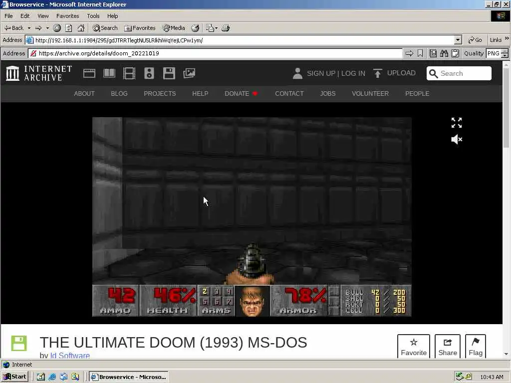Click the Browservice archive.org address field
This screenshot has height=383, width=511.
pos(215,53)
